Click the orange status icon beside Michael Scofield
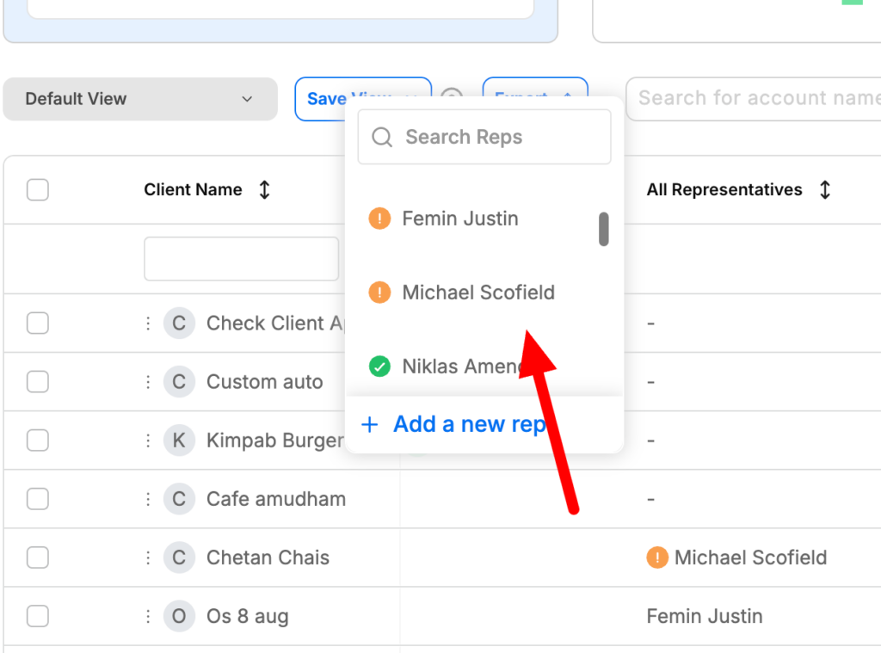Viewport: 881px width, 653px height. [379, 293]
